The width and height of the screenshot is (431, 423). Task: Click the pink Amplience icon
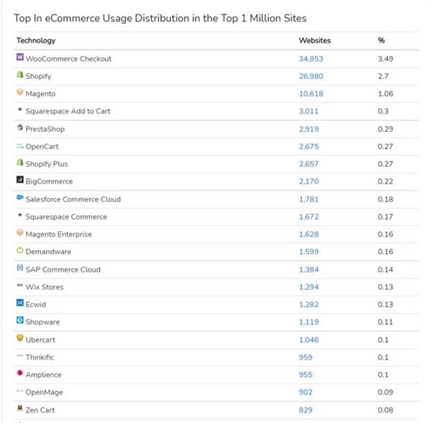(x=20, y=373)
